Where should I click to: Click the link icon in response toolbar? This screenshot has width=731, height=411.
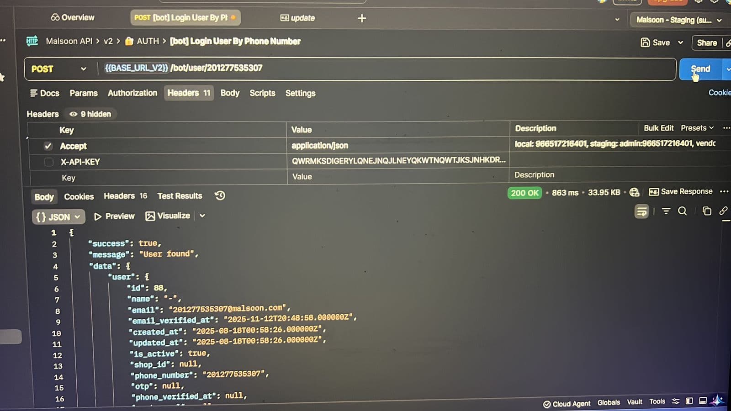tap(723, 211)
